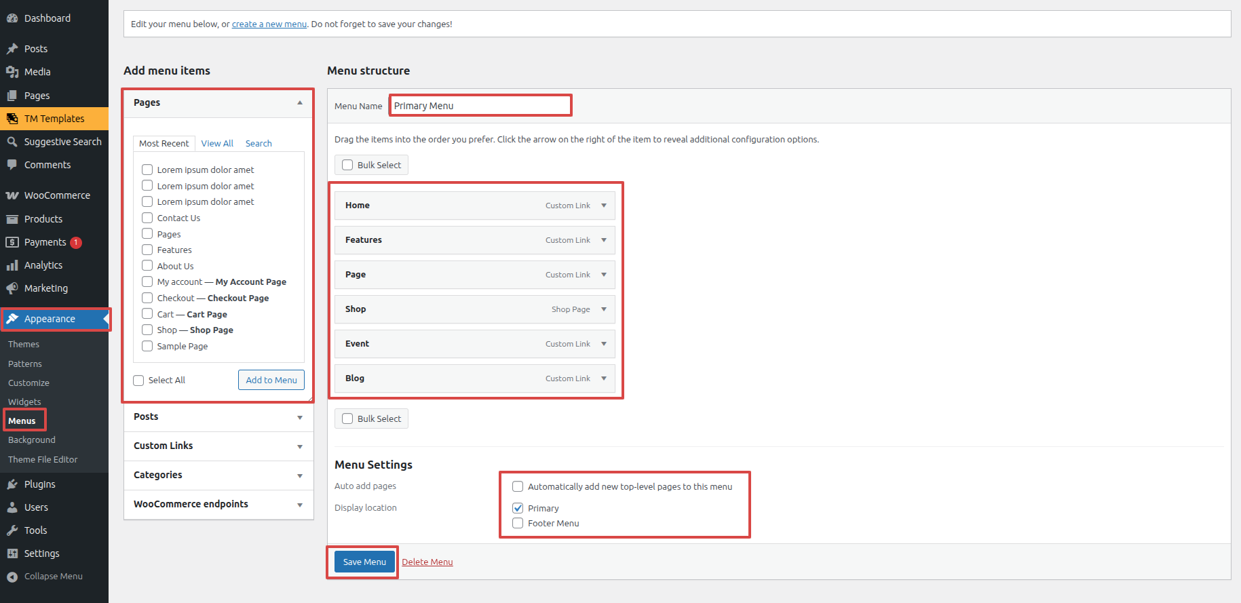Image resolution: width=1241 pixels, height=603 pixels.
Task: Expand the Custom Links panel
Action: 299,446
